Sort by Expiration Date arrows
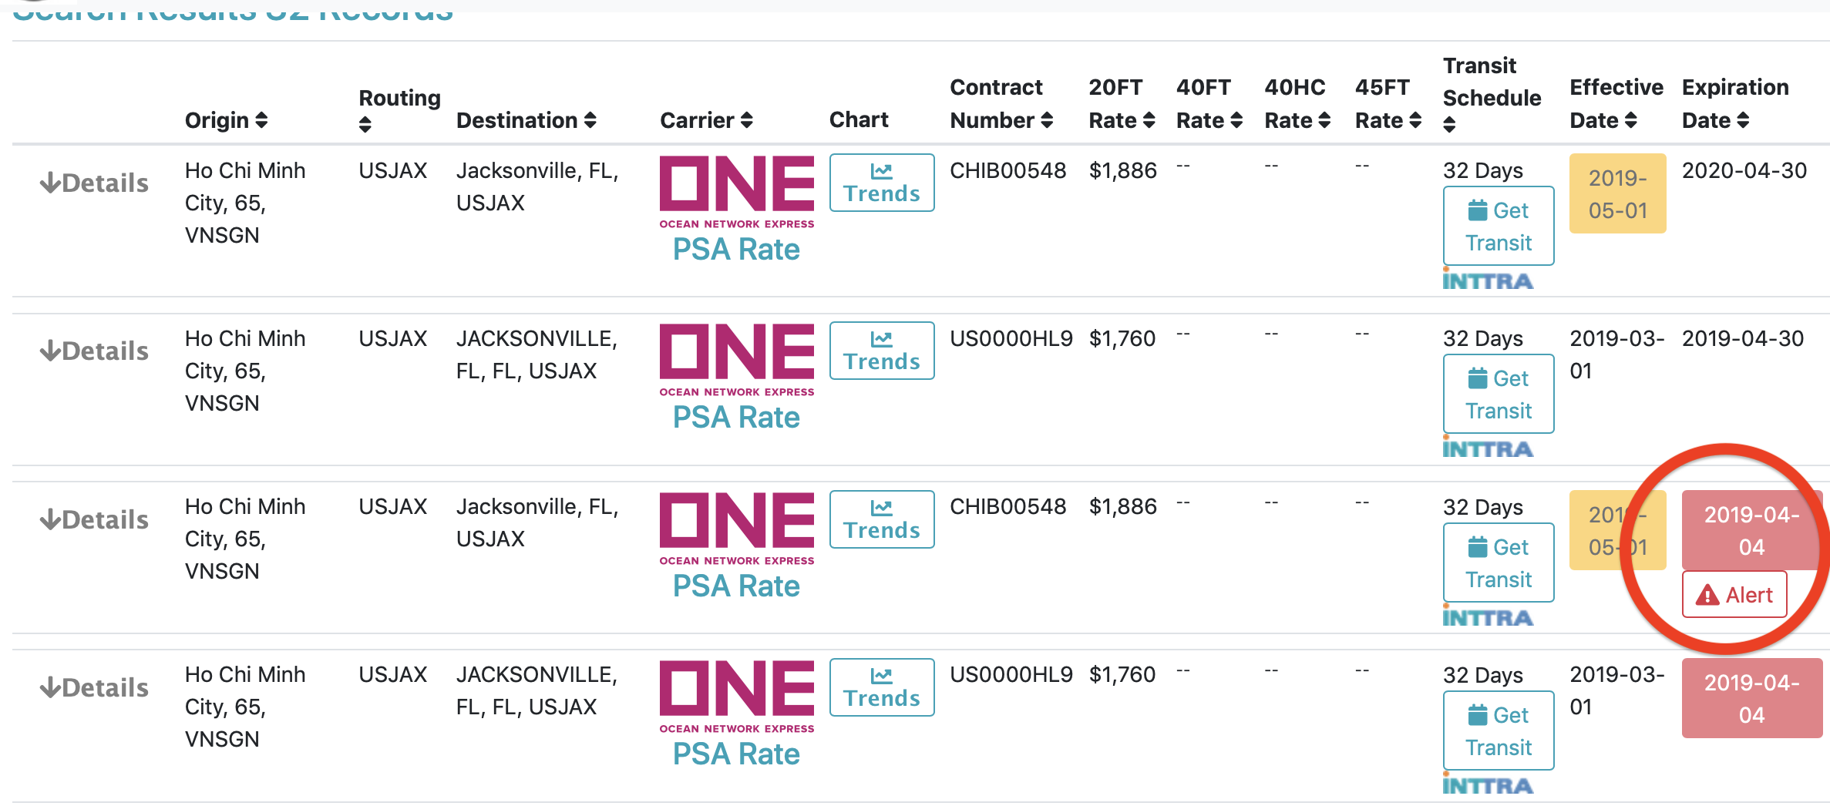This screenshot has height=806, width=1830. tap(1743, 120)
